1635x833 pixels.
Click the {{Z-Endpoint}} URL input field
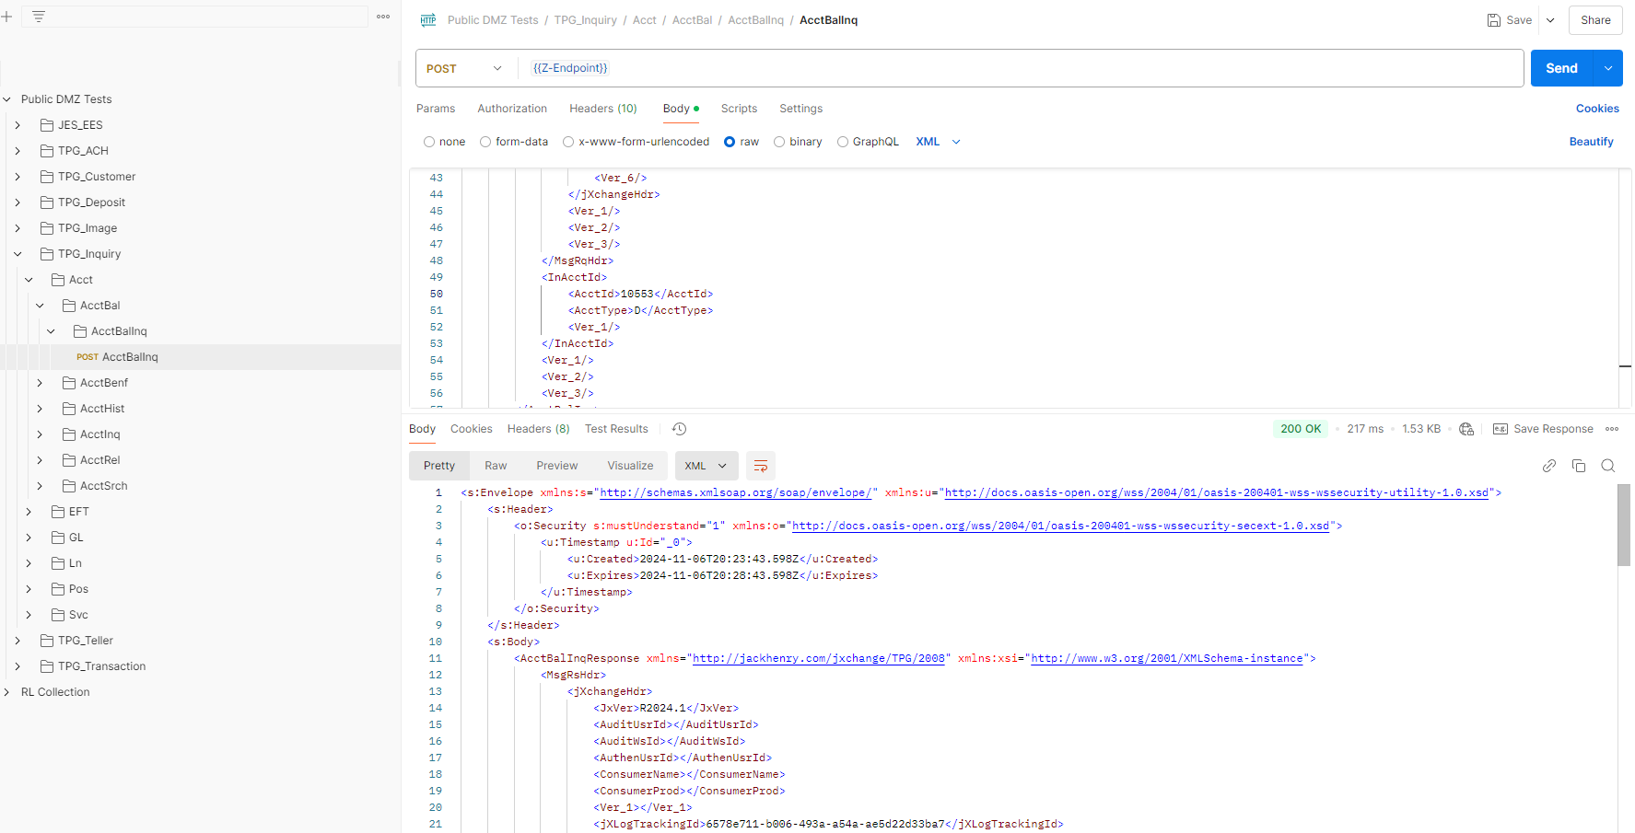pos(1013,68)
